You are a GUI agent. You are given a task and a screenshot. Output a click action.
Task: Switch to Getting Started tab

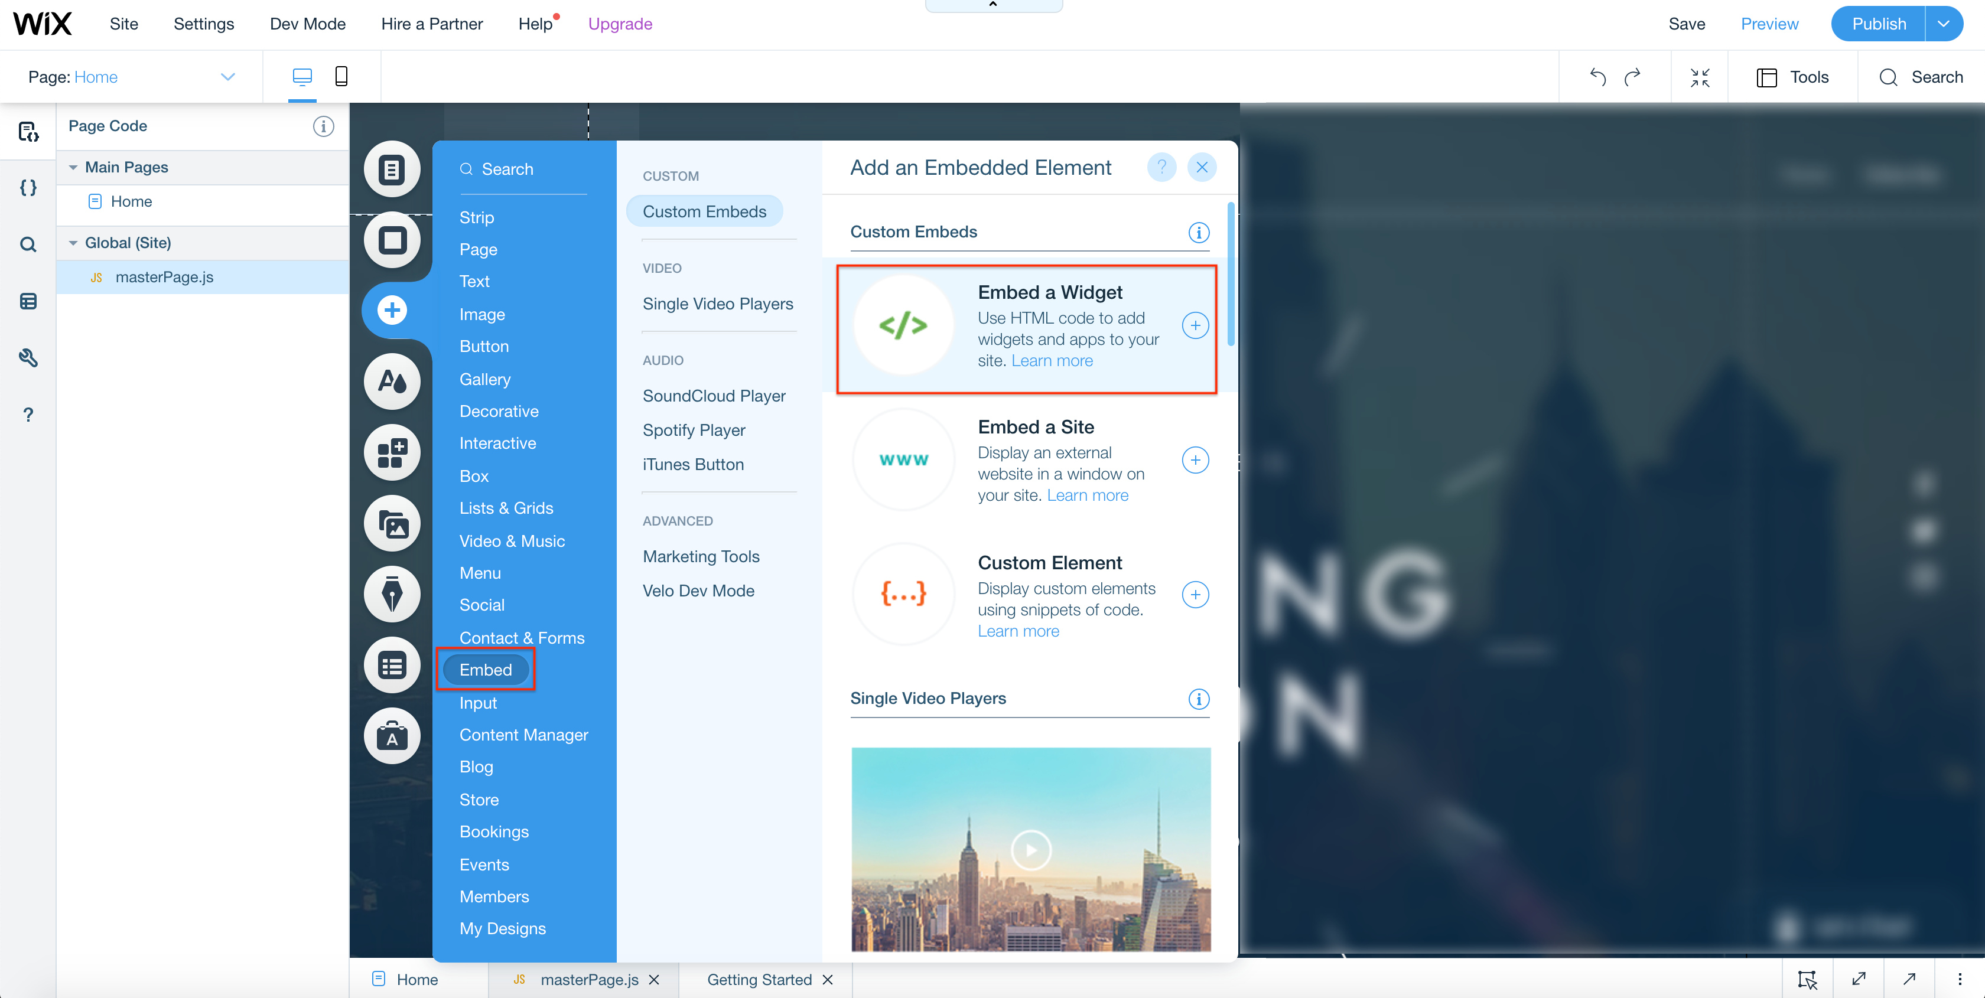point(758,979)
